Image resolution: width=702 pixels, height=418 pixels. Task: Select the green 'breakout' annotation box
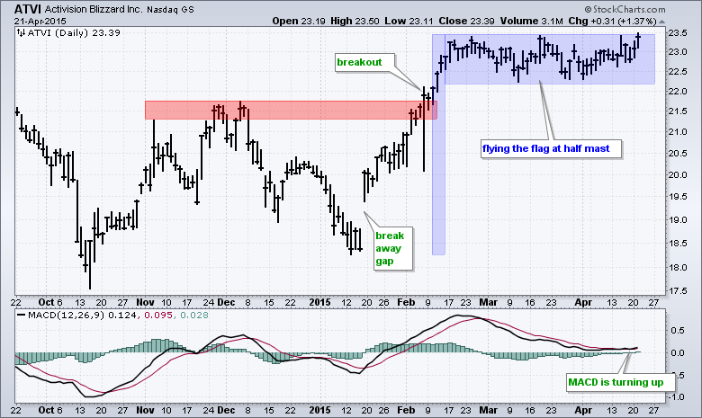365,63
